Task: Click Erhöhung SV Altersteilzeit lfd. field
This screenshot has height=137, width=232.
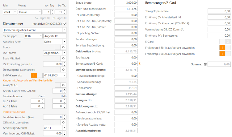Action: 219,17
